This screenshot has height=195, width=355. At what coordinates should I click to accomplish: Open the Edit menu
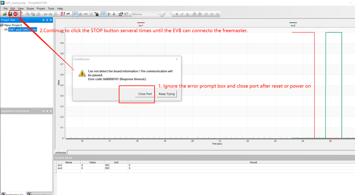(13, 9)
